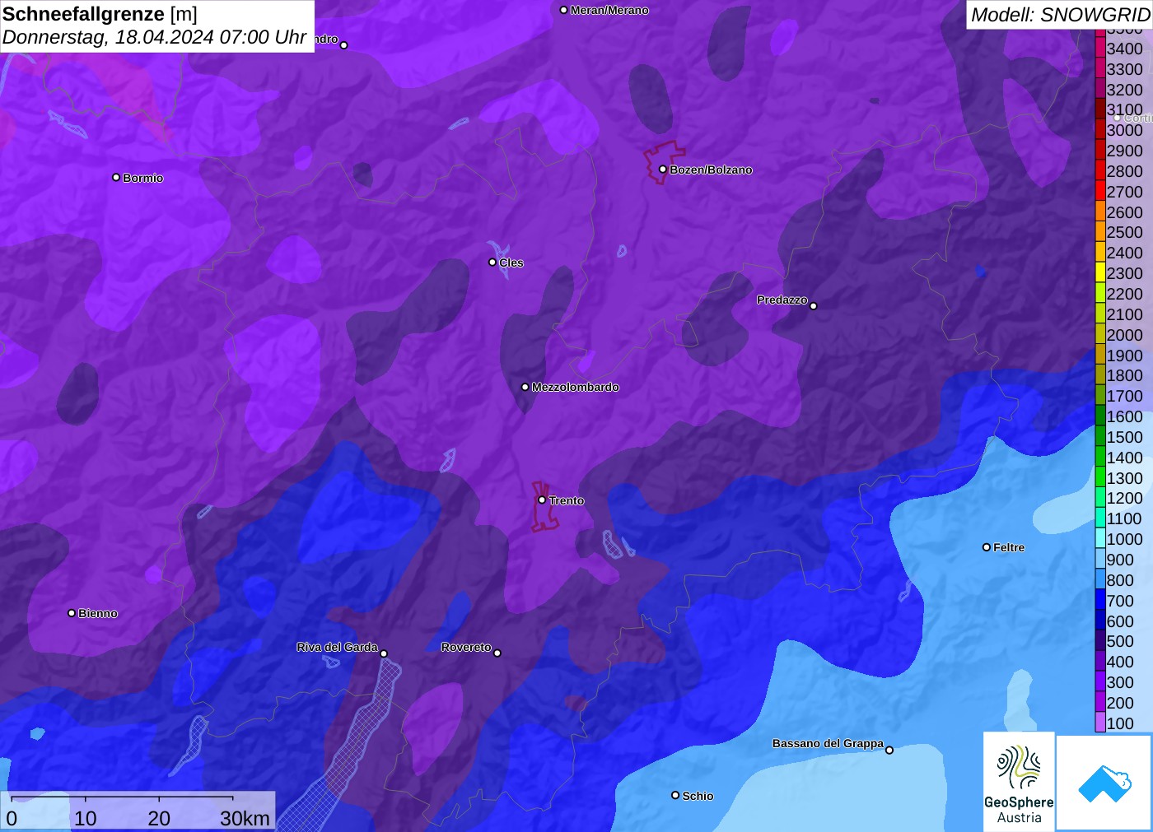The width and height of the screenshot is (1153, 832).
Task: Select the Rovereto city marker dot
Action: coord(497,653)
